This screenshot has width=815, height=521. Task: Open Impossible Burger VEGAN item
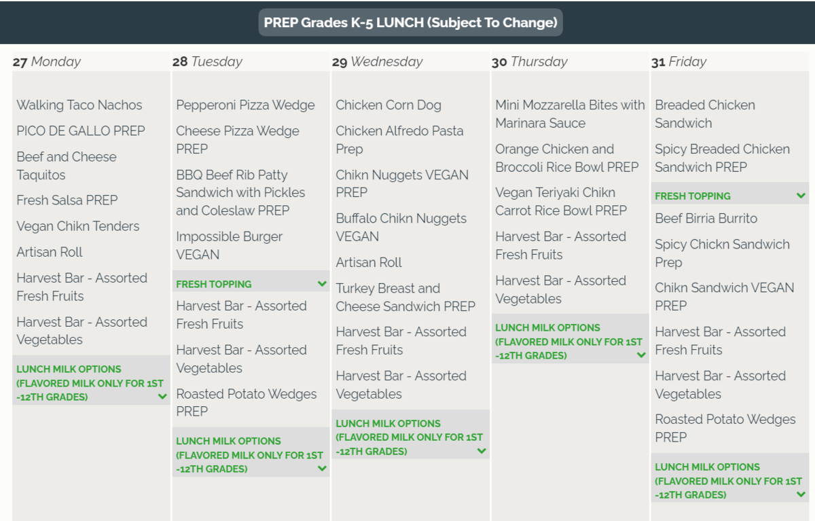coord(229,245)
